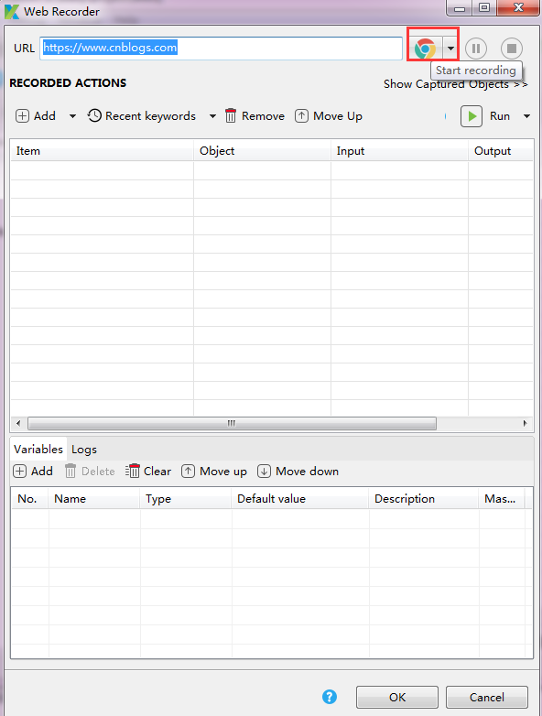Move Up the selected action

[x=329, y=116]
